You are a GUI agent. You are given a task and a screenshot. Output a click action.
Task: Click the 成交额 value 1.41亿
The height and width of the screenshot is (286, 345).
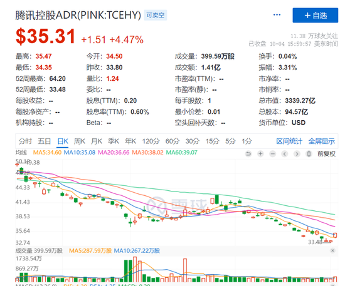click(x=211, y=68)
